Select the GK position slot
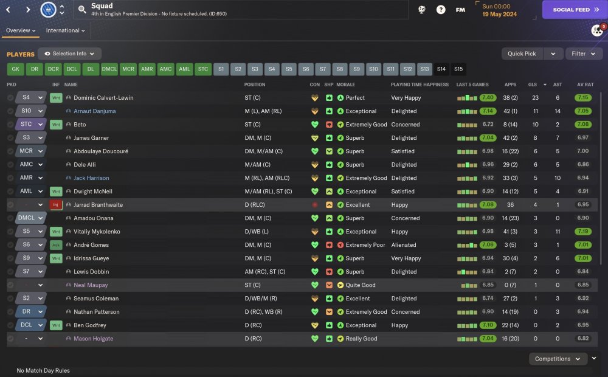 (16, 69)
